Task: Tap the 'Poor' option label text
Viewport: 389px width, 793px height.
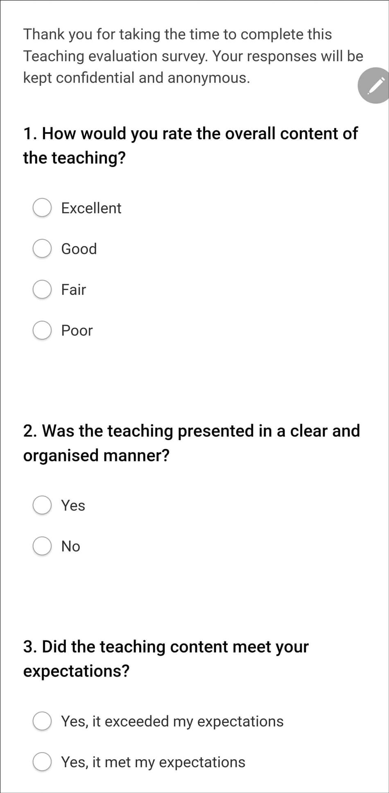Action: [77, 330]
